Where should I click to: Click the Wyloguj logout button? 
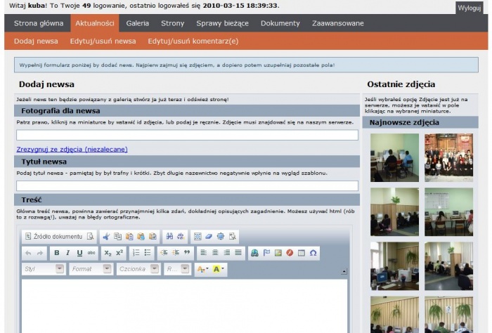[470, 8]
